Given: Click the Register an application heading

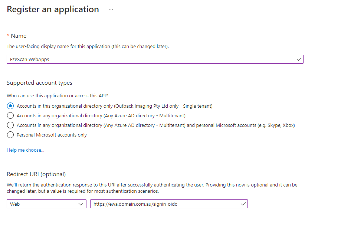Looking at the screenshot, I should click(x=53, y=9).
